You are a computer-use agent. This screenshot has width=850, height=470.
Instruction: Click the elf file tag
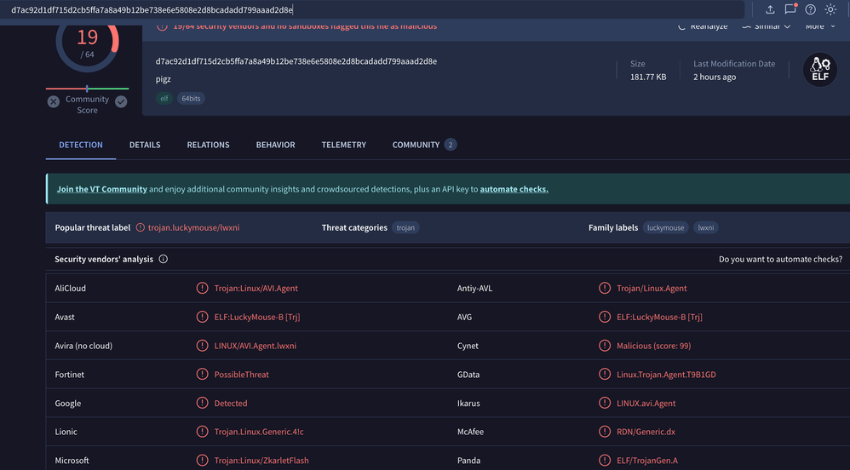tap(164, 98)
